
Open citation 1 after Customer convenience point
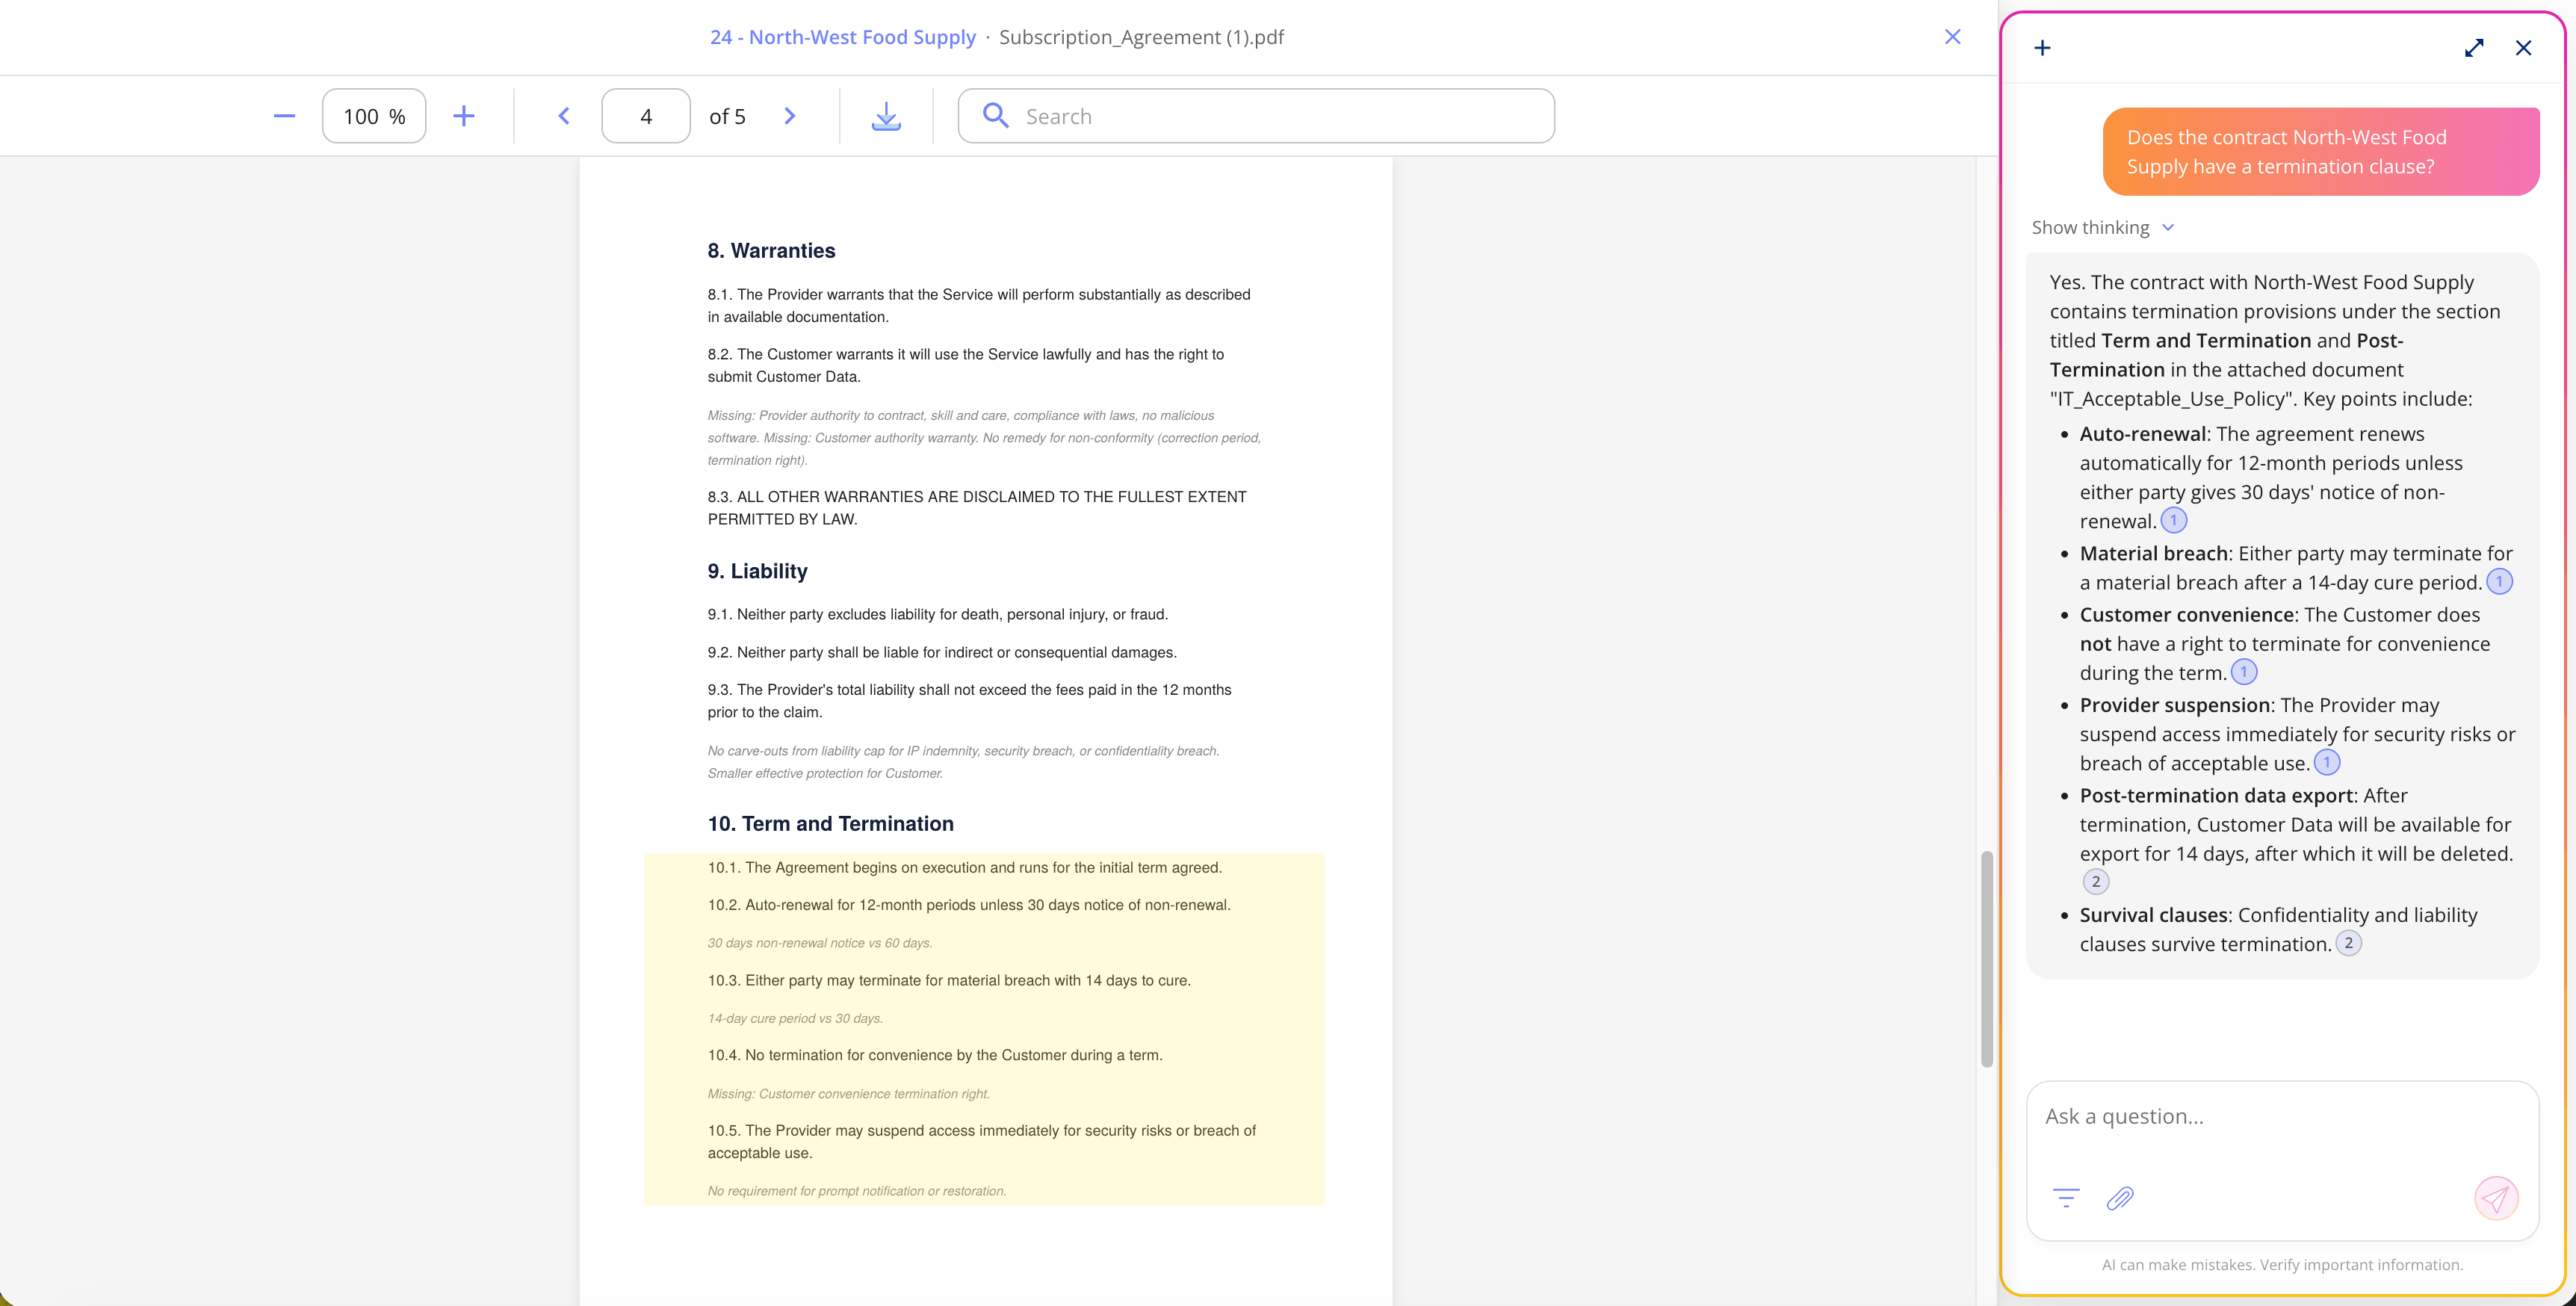coord(2244,671)
